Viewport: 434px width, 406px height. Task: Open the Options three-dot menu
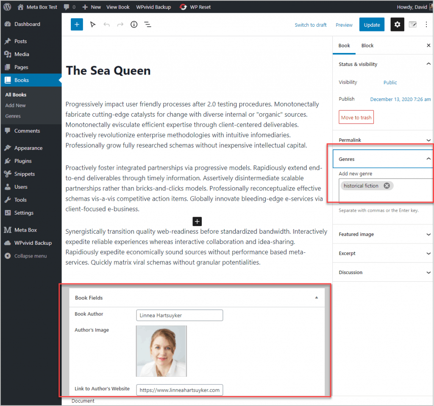pos(426,25)
